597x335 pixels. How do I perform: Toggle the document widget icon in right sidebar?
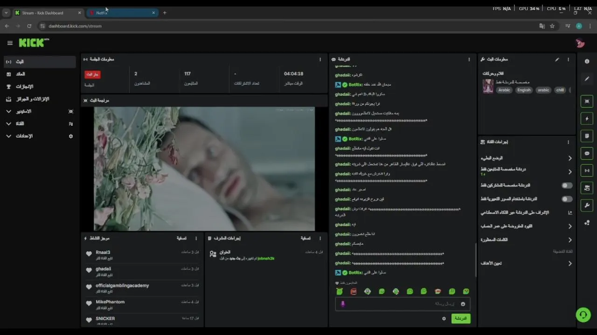pos(587,136)
